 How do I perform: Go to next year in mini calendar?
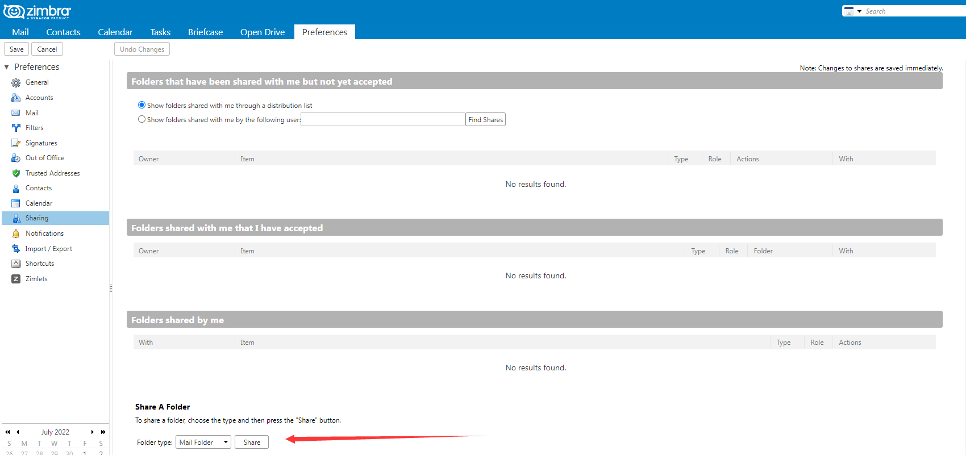103,432
